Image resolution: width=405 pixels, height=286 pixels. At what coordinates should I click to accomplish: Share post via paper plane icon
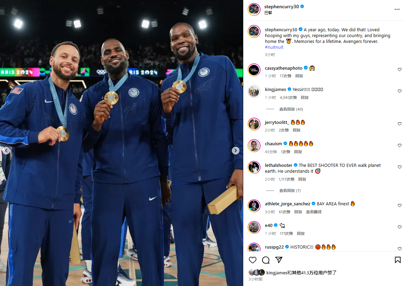[279, 260]
